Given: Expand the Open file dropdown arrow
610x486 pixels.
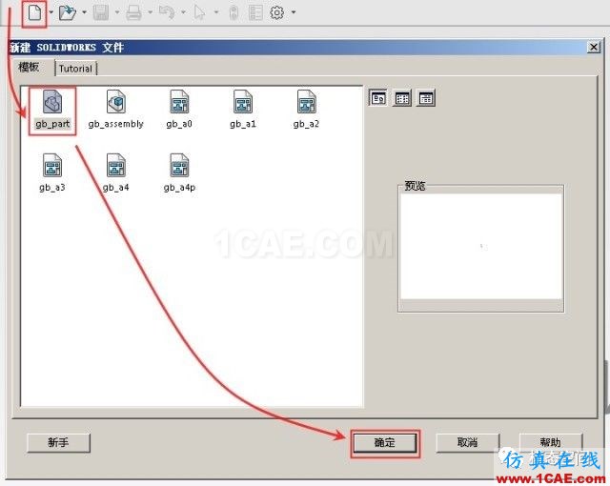Looking at the screenshot, I should coord(85,12).
